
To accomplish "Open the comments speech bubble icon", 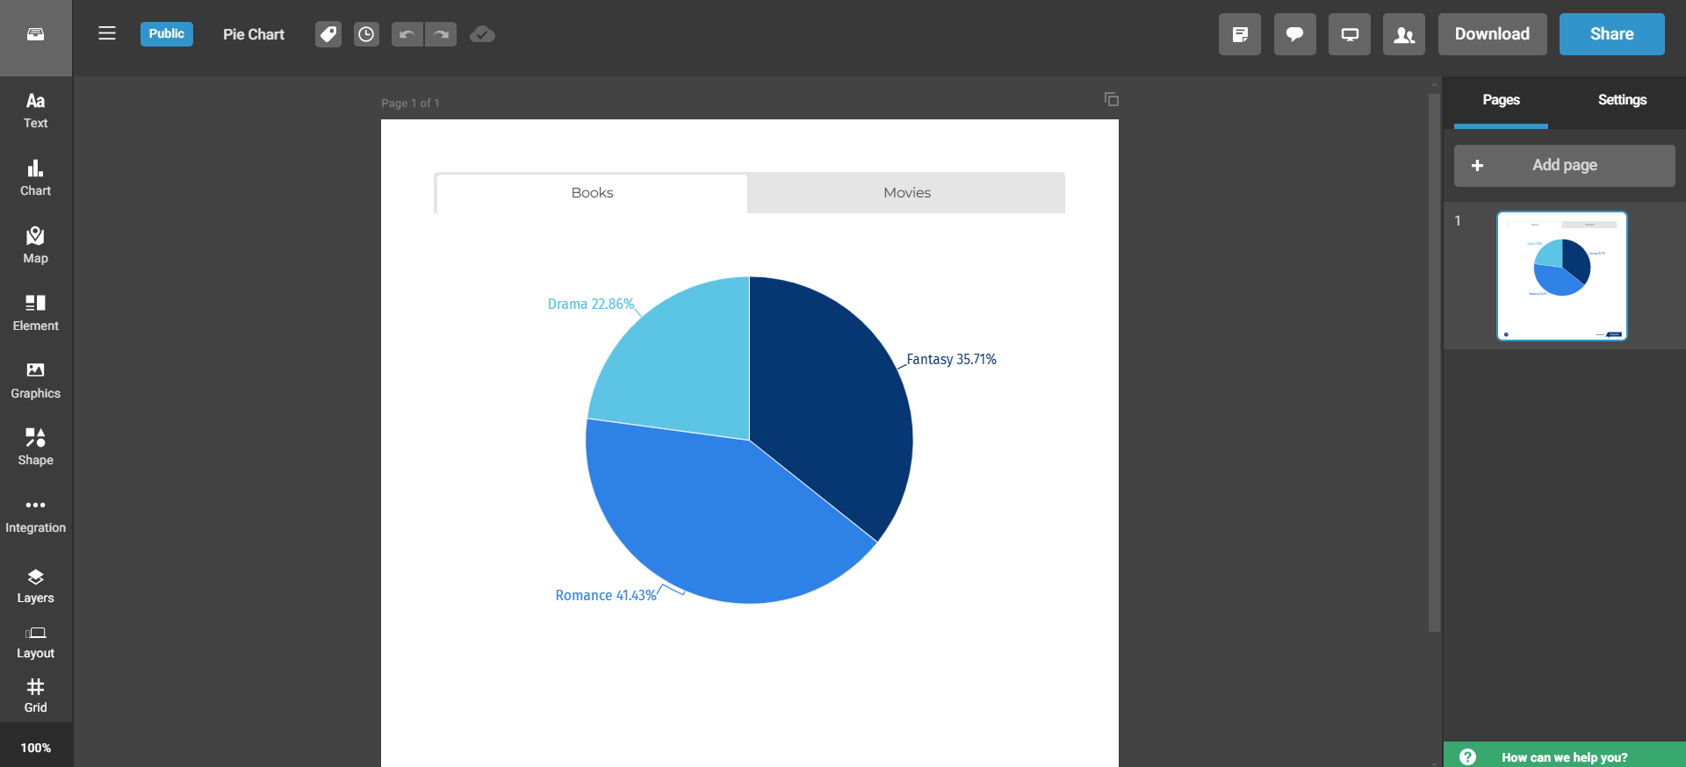I will coord(1295,34).
